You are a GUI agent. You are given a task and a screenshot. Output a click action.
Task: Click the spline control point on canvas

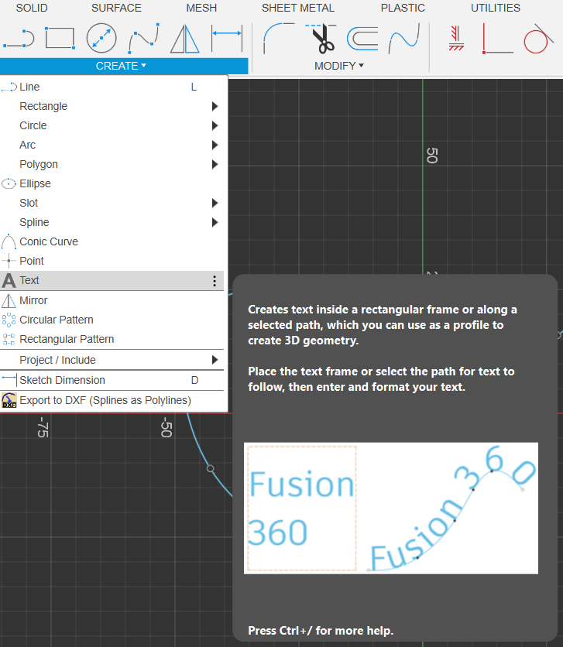pos(211,469)
